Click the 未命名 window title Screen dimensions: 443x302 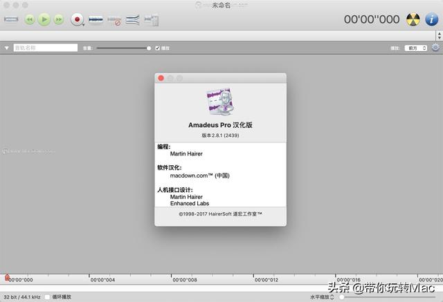pos(221,5)
